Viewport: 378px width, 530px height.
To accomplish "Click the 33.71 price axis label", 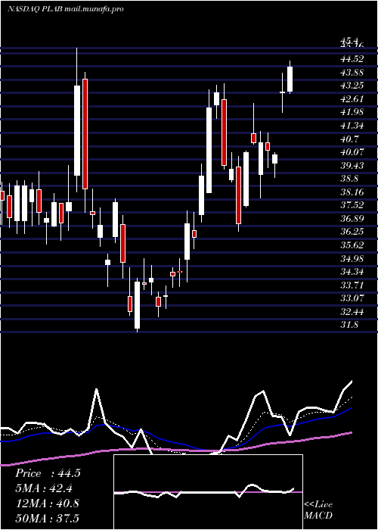I will click(x=352, y=285).
